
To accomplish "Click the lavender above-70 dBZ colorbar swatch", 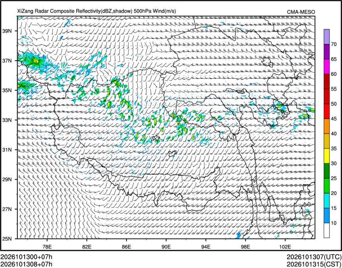I will [x=327, y=37].
